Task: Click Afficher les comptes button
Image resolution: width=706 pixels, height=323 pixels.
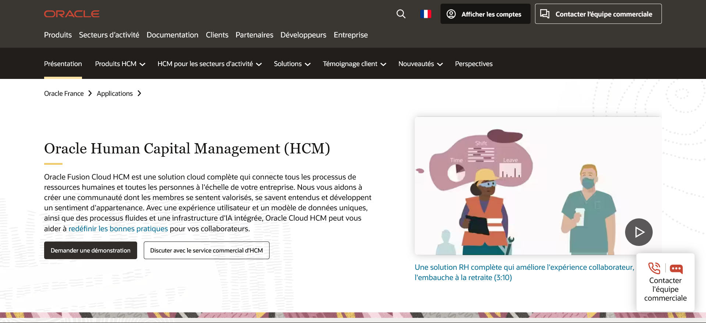Action: click(485, 14)
